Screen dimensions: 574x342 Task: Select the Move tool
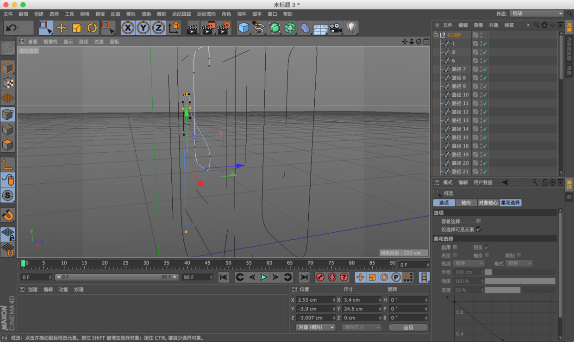(x=61, y=28)
